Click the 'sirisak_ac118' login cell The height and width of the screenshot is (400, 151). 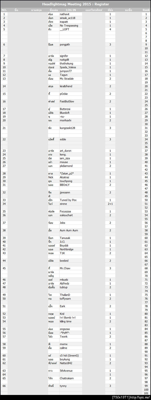click(x=67, y=18)
